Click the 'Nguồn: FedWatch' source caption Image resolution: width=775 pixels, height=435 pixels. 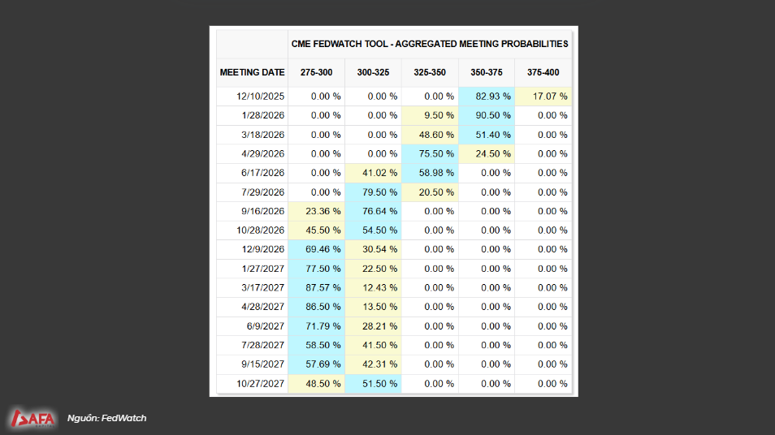click(x=106, y=418)
